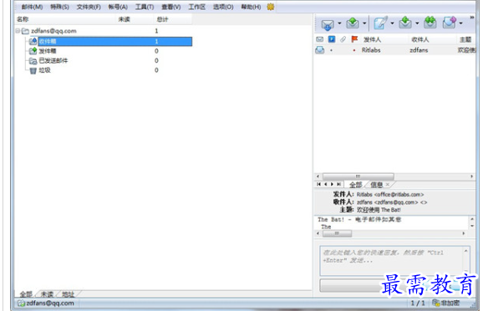Open the 选项(O) menu
The height and width of the screenshot is (311, 483).
pyautogui.click(x=223, y=7)
